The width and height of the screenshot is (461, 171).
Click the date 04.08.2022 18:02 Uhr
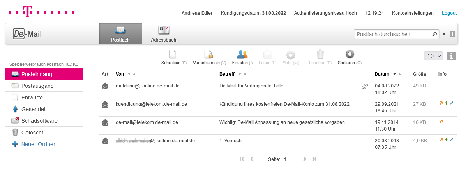pyautogui.click(x=387, y=89)
